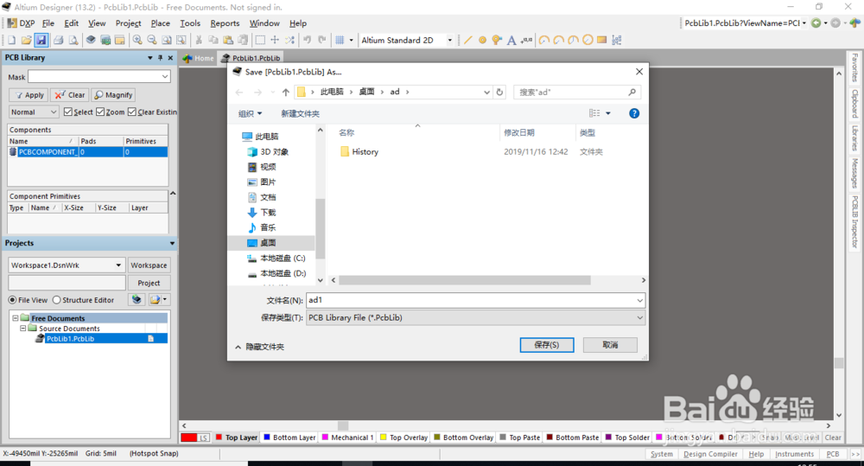Screen dimensions: 864x466
Task: Toggle the Zoom checkbox in PCB Library
Action: click(100, 112)
